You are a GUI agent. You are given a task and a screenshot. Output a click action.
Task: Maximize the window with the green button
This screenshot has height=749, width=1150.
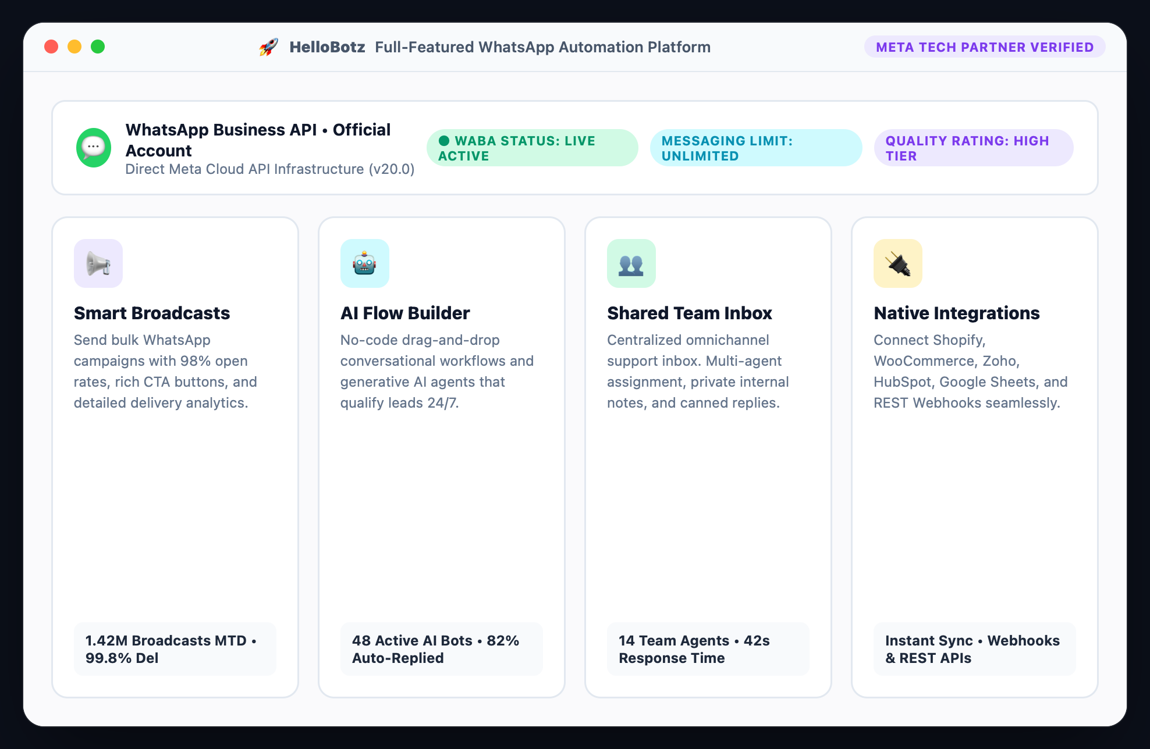point(98,47)
